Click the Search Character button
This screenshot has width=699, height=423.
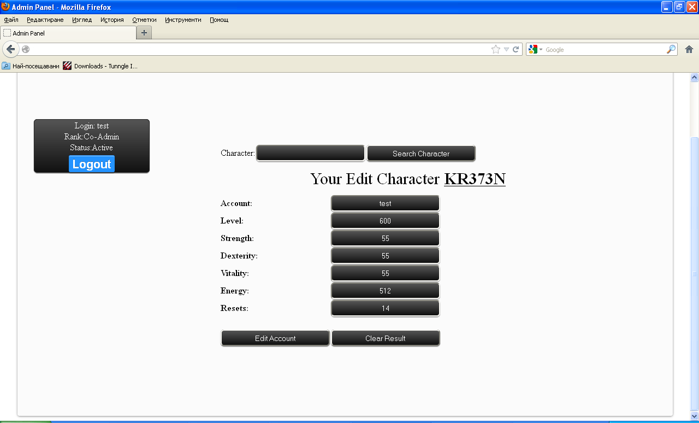click(x=421, y=154)
